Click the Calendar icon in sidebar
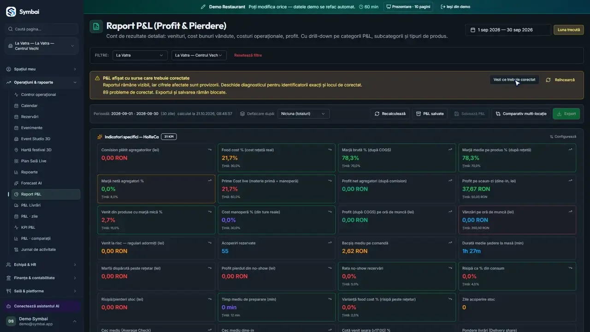This screenshot has height=332, width=590. tap(17, 106)
